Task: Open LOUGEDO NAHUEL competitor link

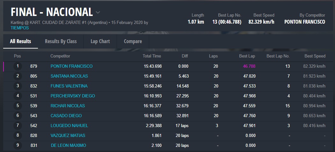Action: (x=69, y=125)
